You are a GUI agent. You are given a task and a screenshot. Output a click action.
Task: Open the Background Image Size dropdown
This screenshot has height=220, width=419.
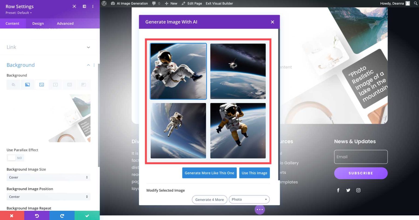(48, 177)
